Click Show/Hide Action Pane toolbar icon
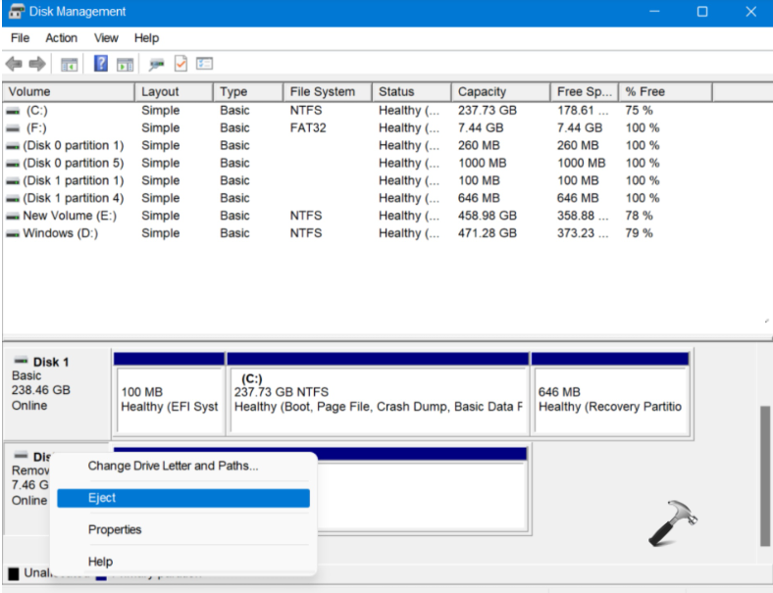This screenshot has height=593, width=773. click(x=125, y=64)
